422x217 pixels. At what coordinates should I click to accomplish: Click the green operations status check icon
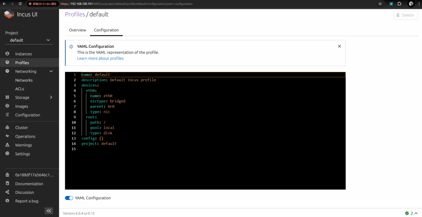(407, 213)
